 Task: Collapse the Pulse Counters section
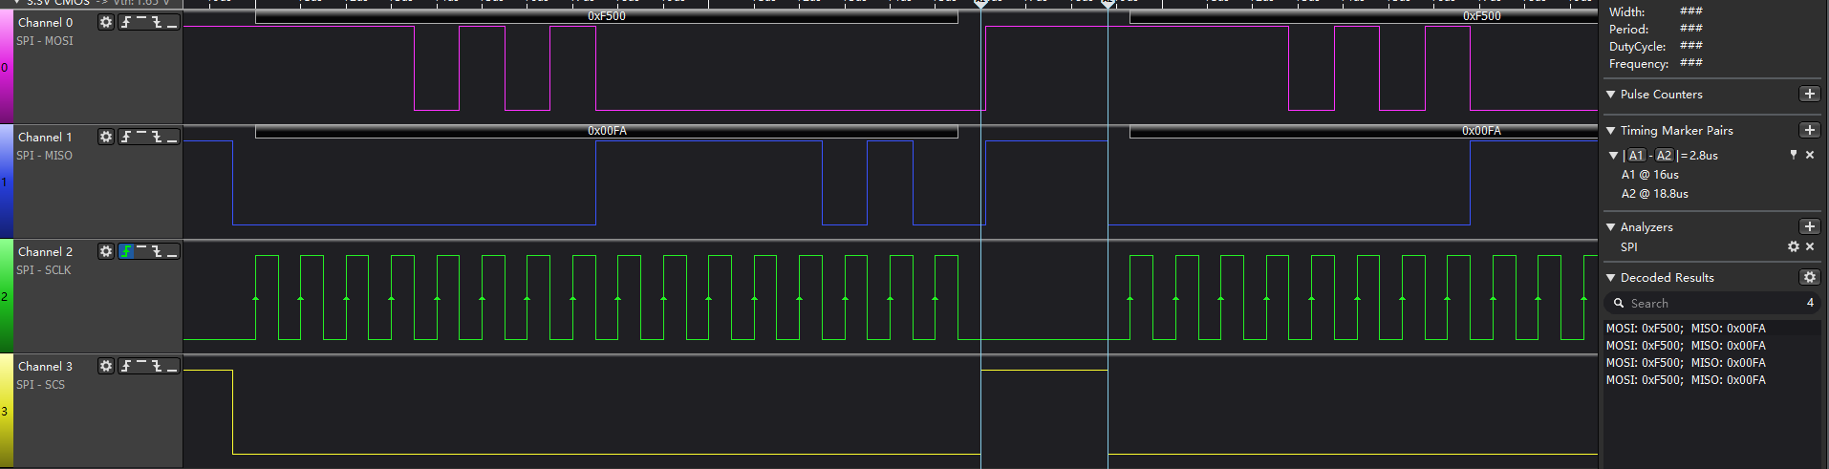tap(1611, 94)
